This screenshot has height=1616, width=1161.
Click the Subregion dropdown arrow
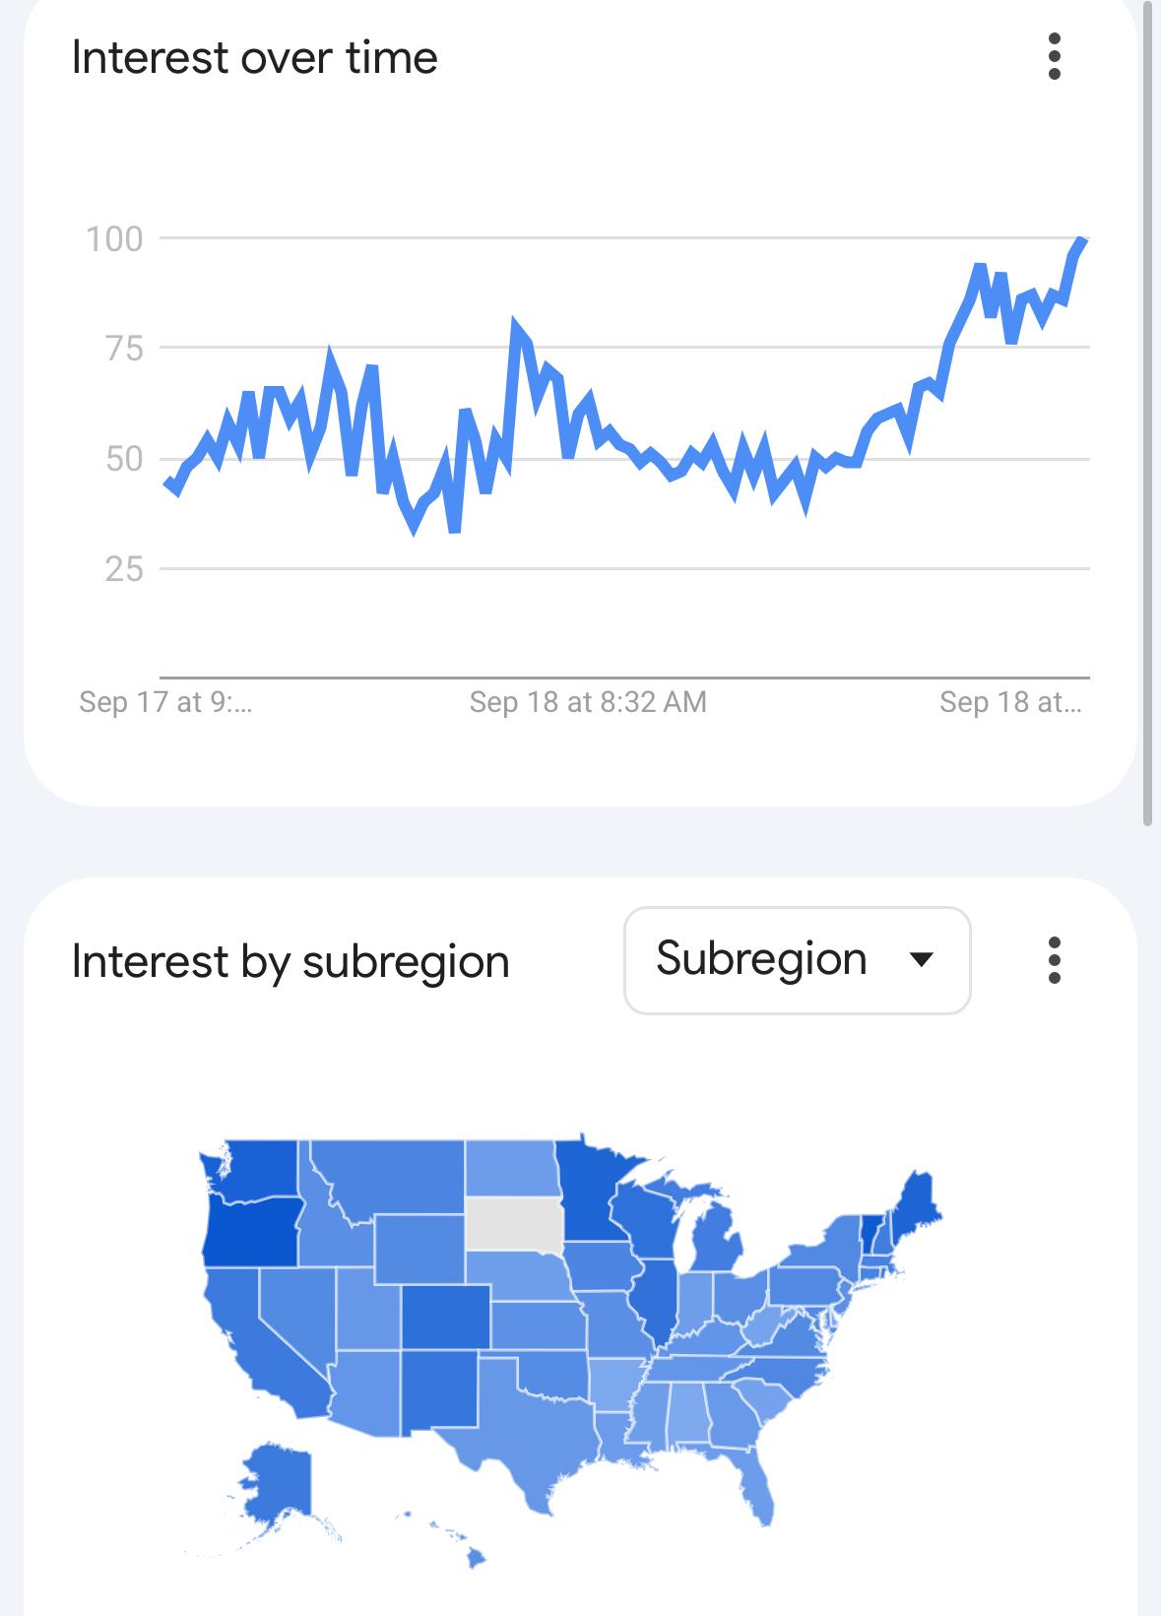coord(922,960)
